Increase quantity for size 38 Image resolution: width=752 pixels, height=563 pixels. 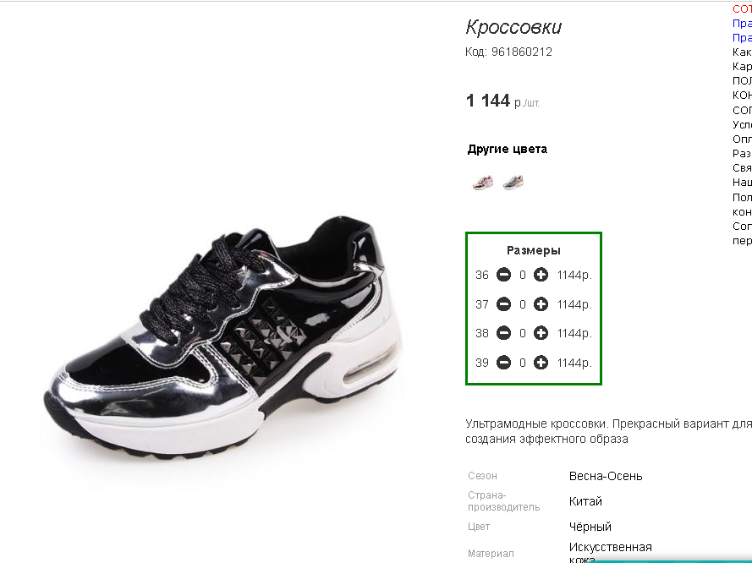[x=541, y=333]
